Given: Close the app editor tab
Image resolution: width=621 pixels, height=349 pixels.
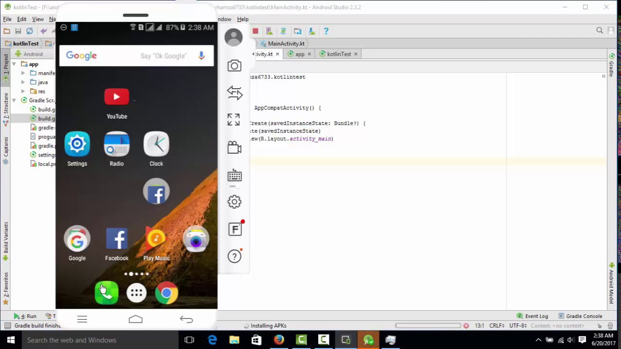Looking at the screenshot, I should [310, 54].
